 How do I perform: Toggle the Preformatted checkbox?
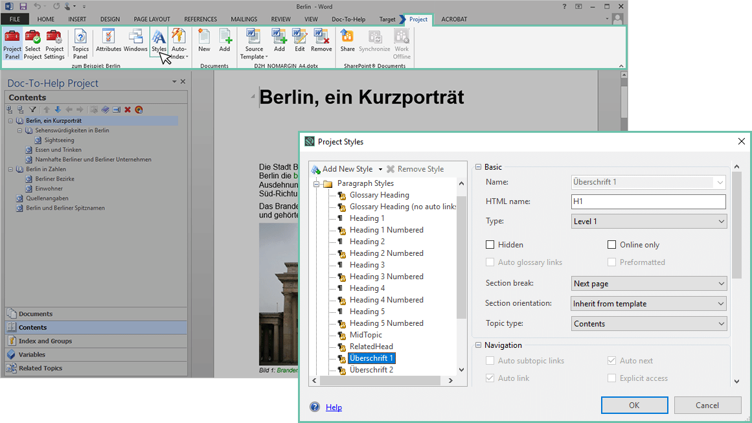click(x=611, y=262)
